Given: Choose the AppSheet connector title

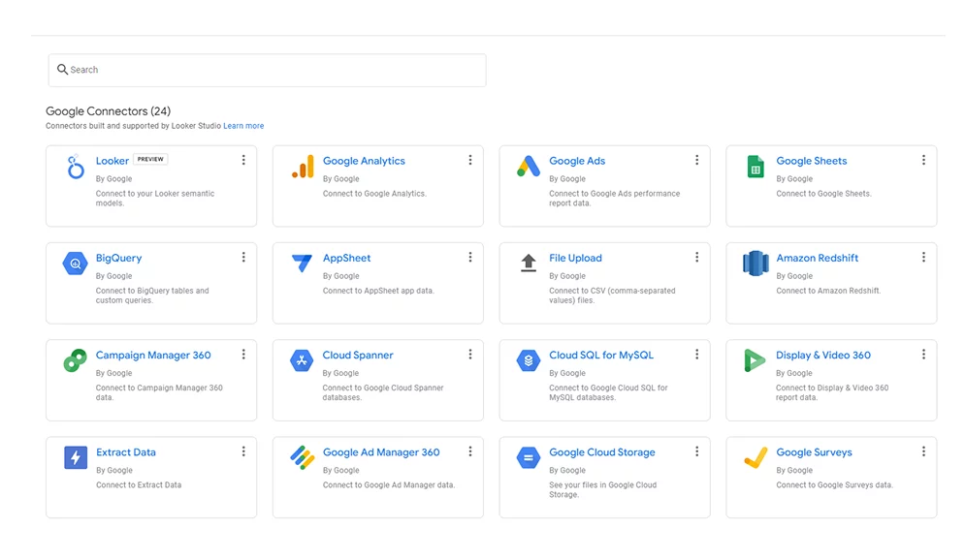Looking at the screenshot, I should tap(346, 258).
